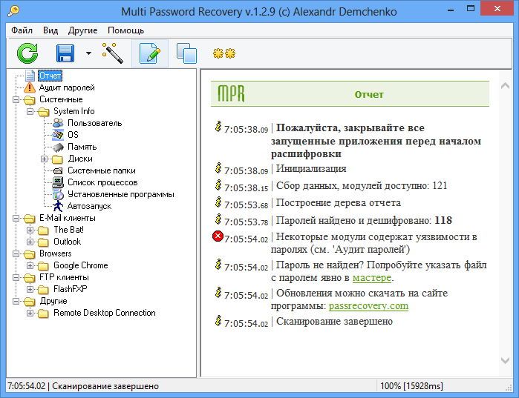519x398 pixels.
Task: Select the Автозапуск tree label
Action: tap(89, 206)
